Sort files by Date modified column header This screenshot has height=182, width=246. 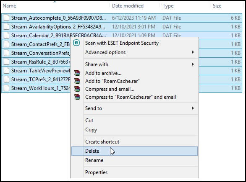[128, 6]
